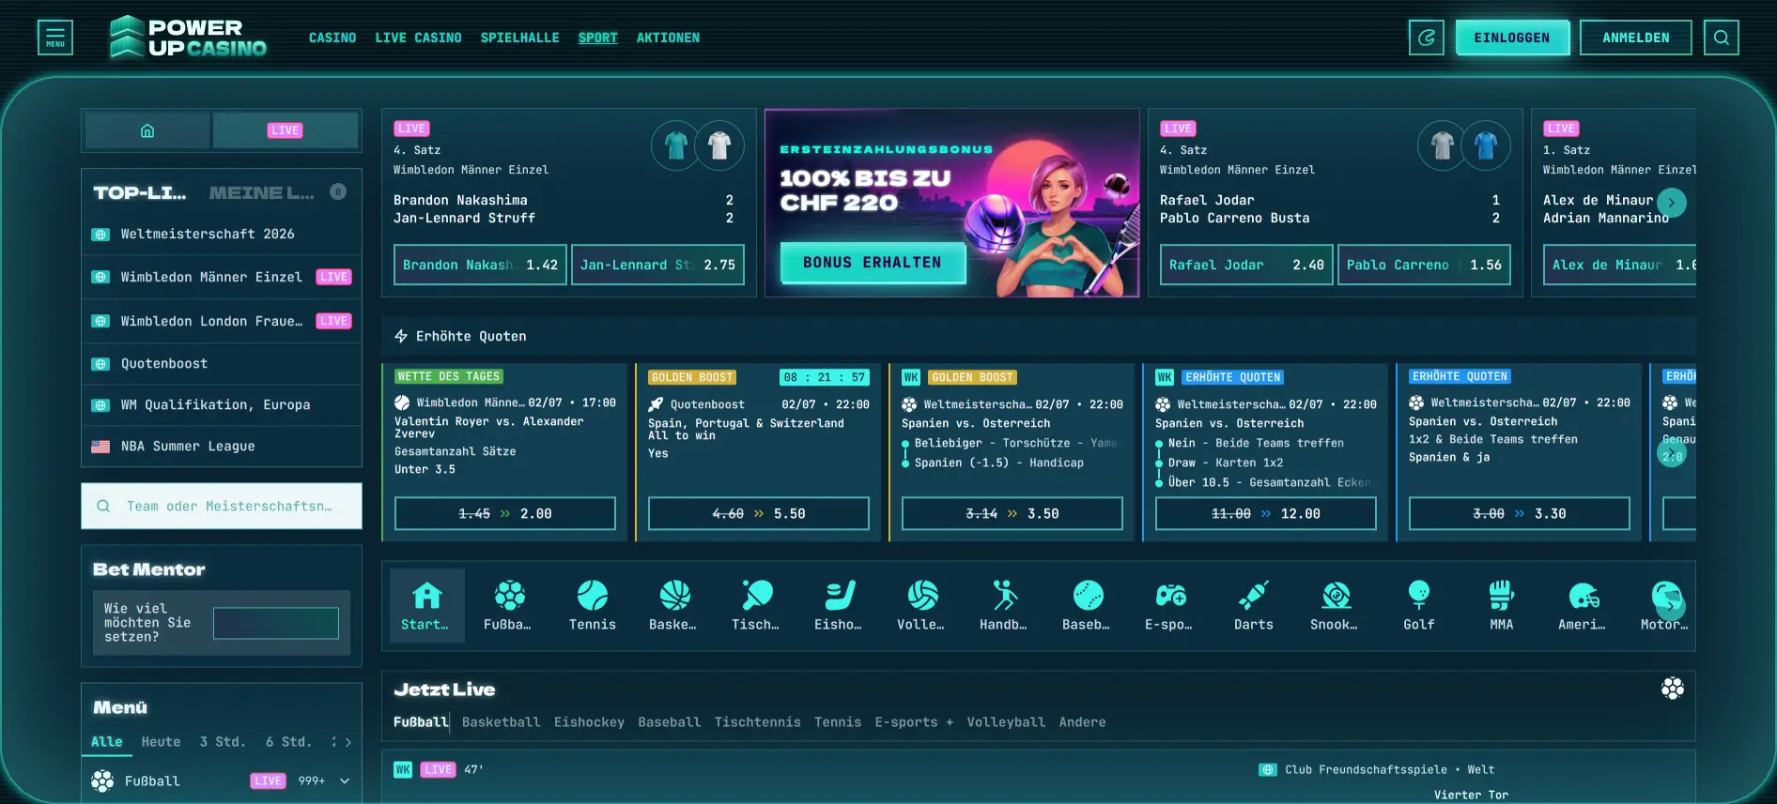1777x804 pixels.
Task: Click the ANMELDEN button
Action: pyautogui.click(x=1636, y=38)
